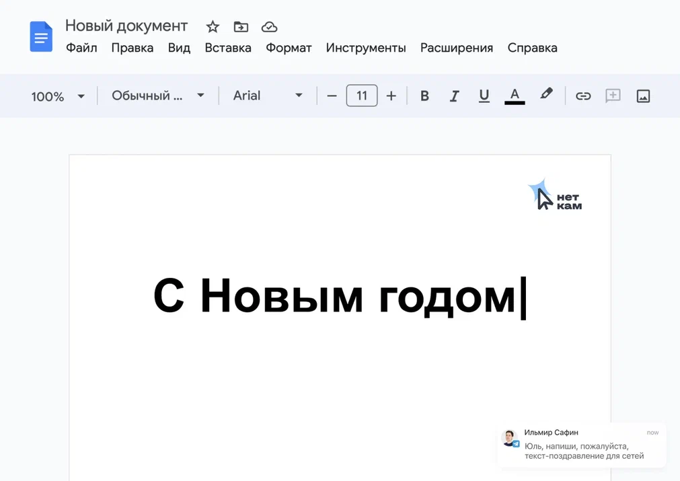Click the move to folder icon
Screen dimensions: 680x481
[241, 27]
